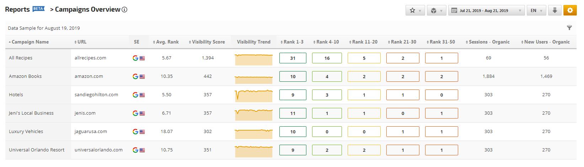Click the Rank 4-10 box showing 16 for All Recipes

[327, 58]
